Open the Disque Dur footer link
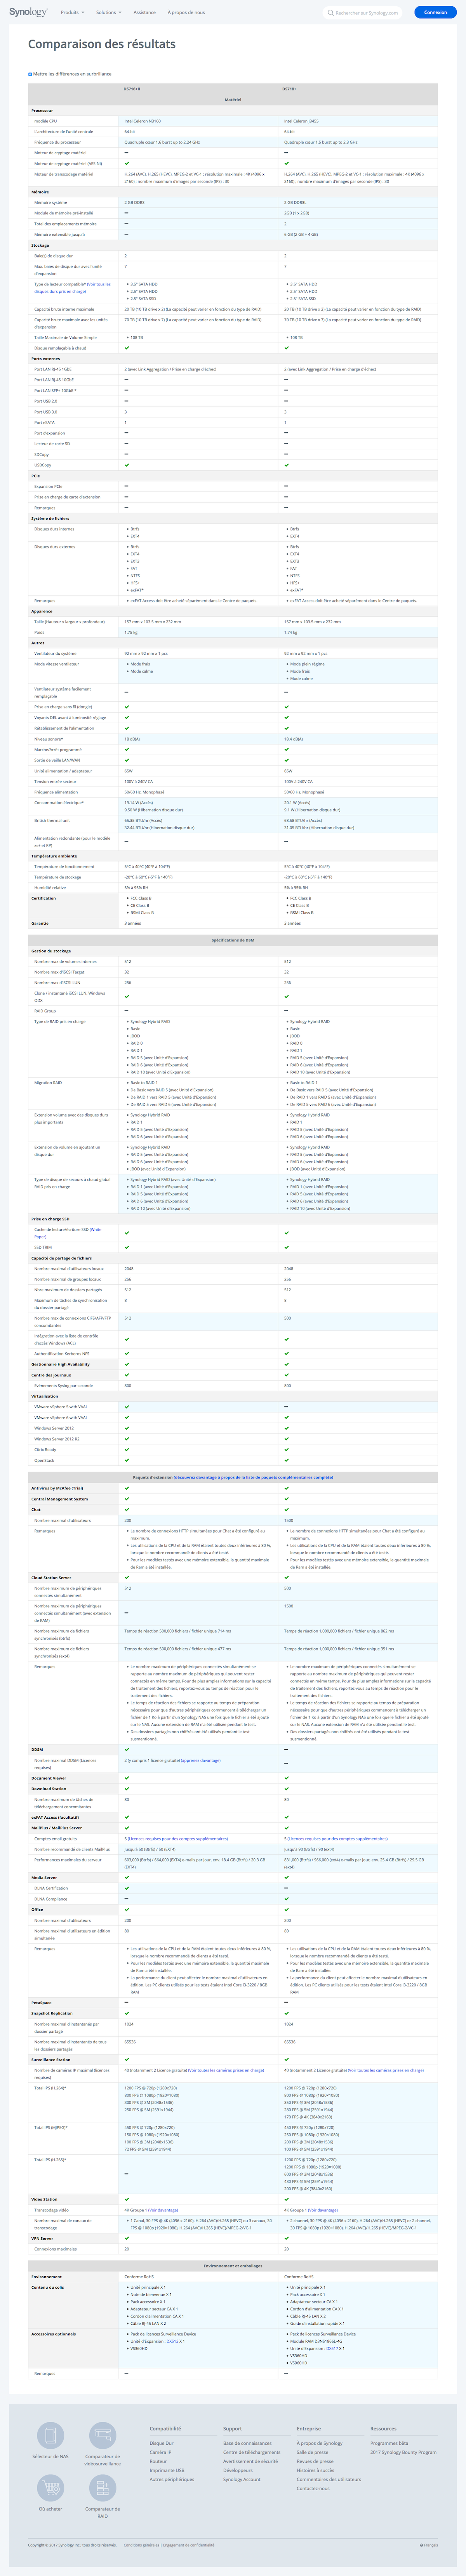The height and width of the screenshot is (2576, 466). click(162, 2443)
